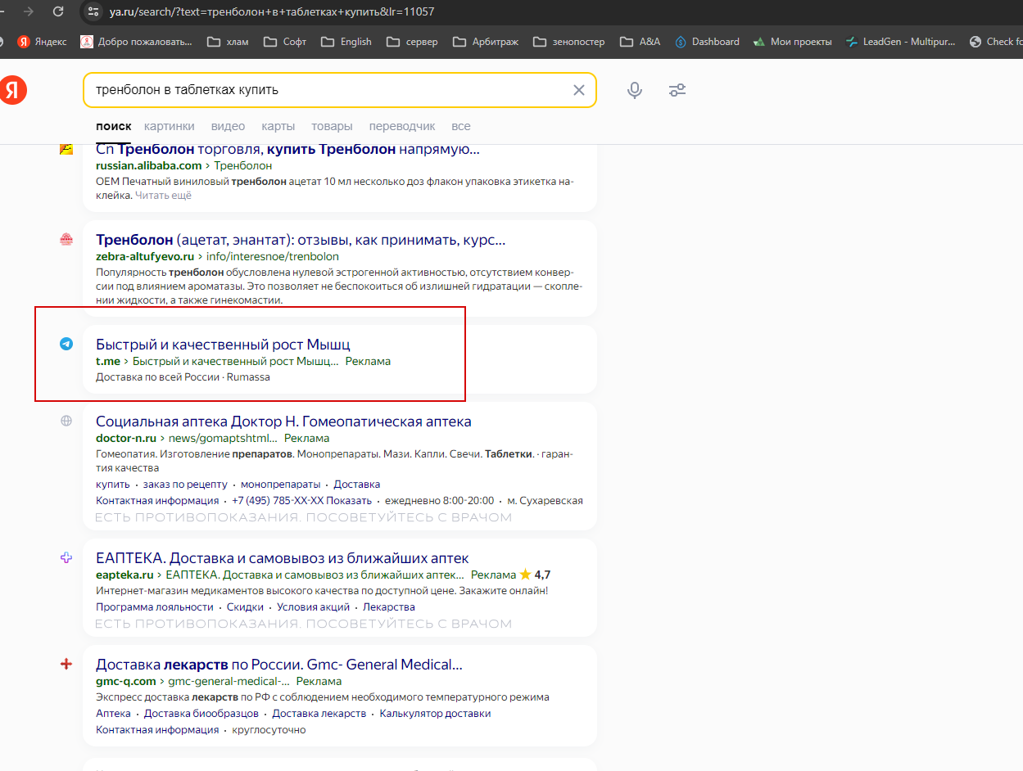
Task: Expand the Софт bookmarks folder
Action: point(285,42)
